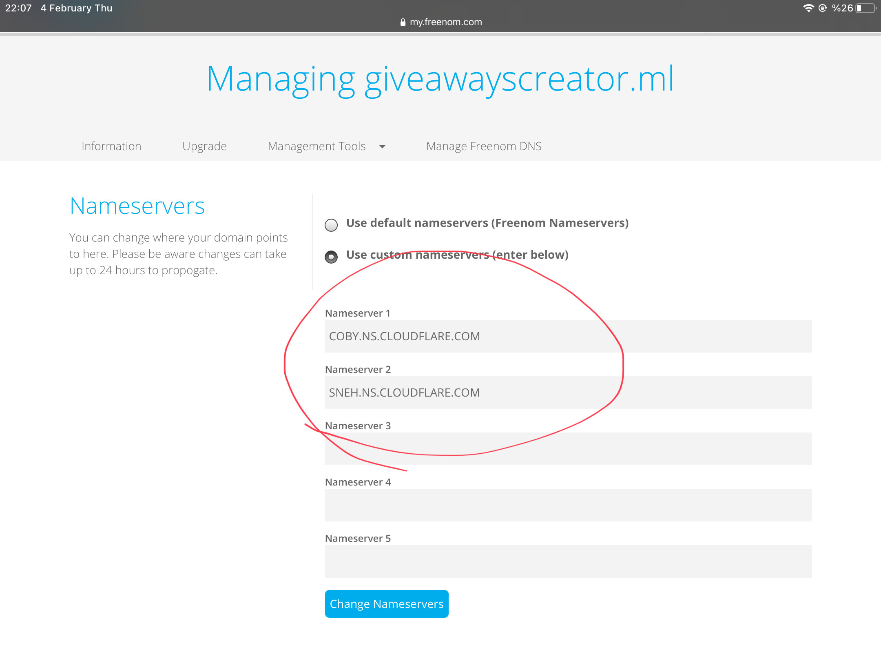Click the empty Nameserver 3 field
This screenshot has height=661, width=881.
click(x=568, y=449)
